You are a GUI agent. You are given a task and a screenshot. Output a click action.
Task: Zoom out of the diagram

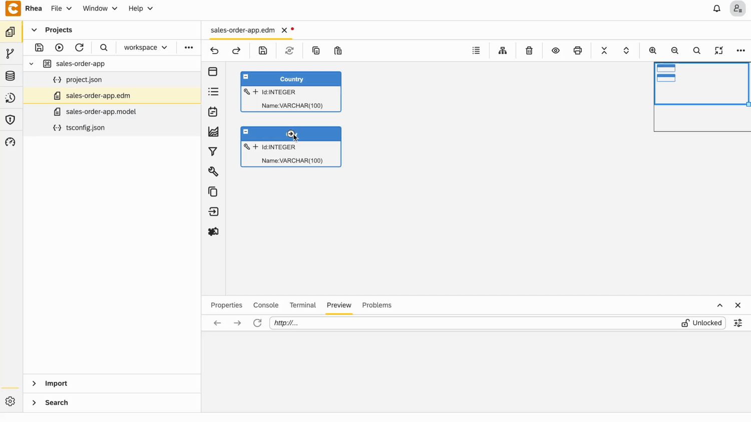coord(675,50)
